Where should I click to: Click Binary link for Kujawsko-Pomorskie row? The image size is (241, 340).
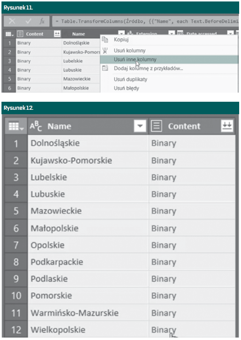coord(164,161)
